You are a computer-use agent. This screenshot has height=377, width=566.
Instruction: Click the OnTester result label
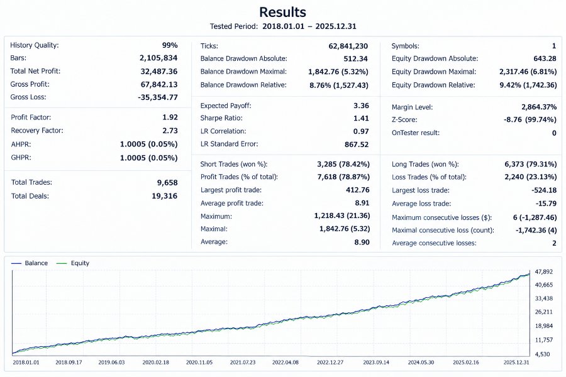pos(416,133)
